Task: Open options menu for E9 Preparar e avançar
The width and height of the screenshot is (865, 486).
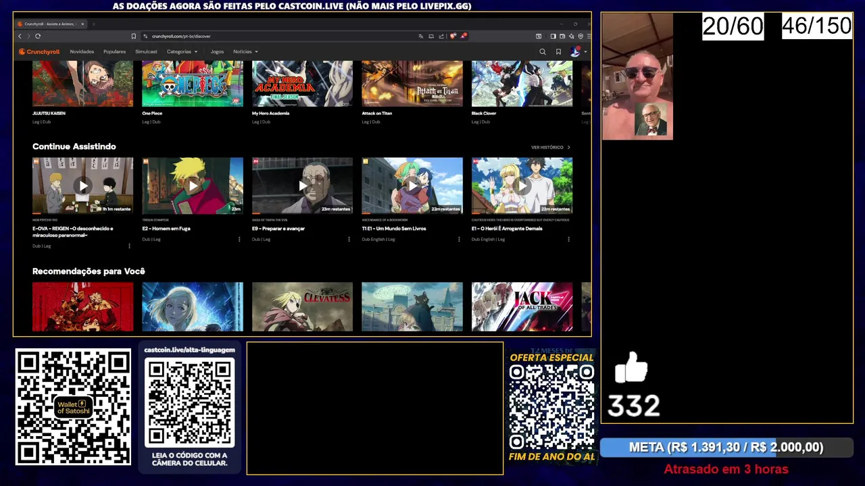Action: [349, 239]
